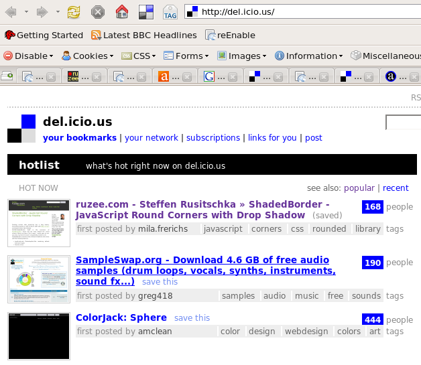Open the SampleSwap.org bookmark title

[206, 271]
